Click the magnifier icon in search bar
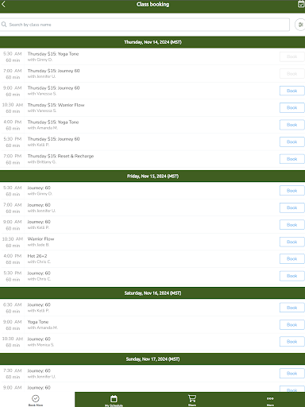Image resolution: width=305 pixels, height=407 pixels. pyautogui.click(x=4, y=25)
